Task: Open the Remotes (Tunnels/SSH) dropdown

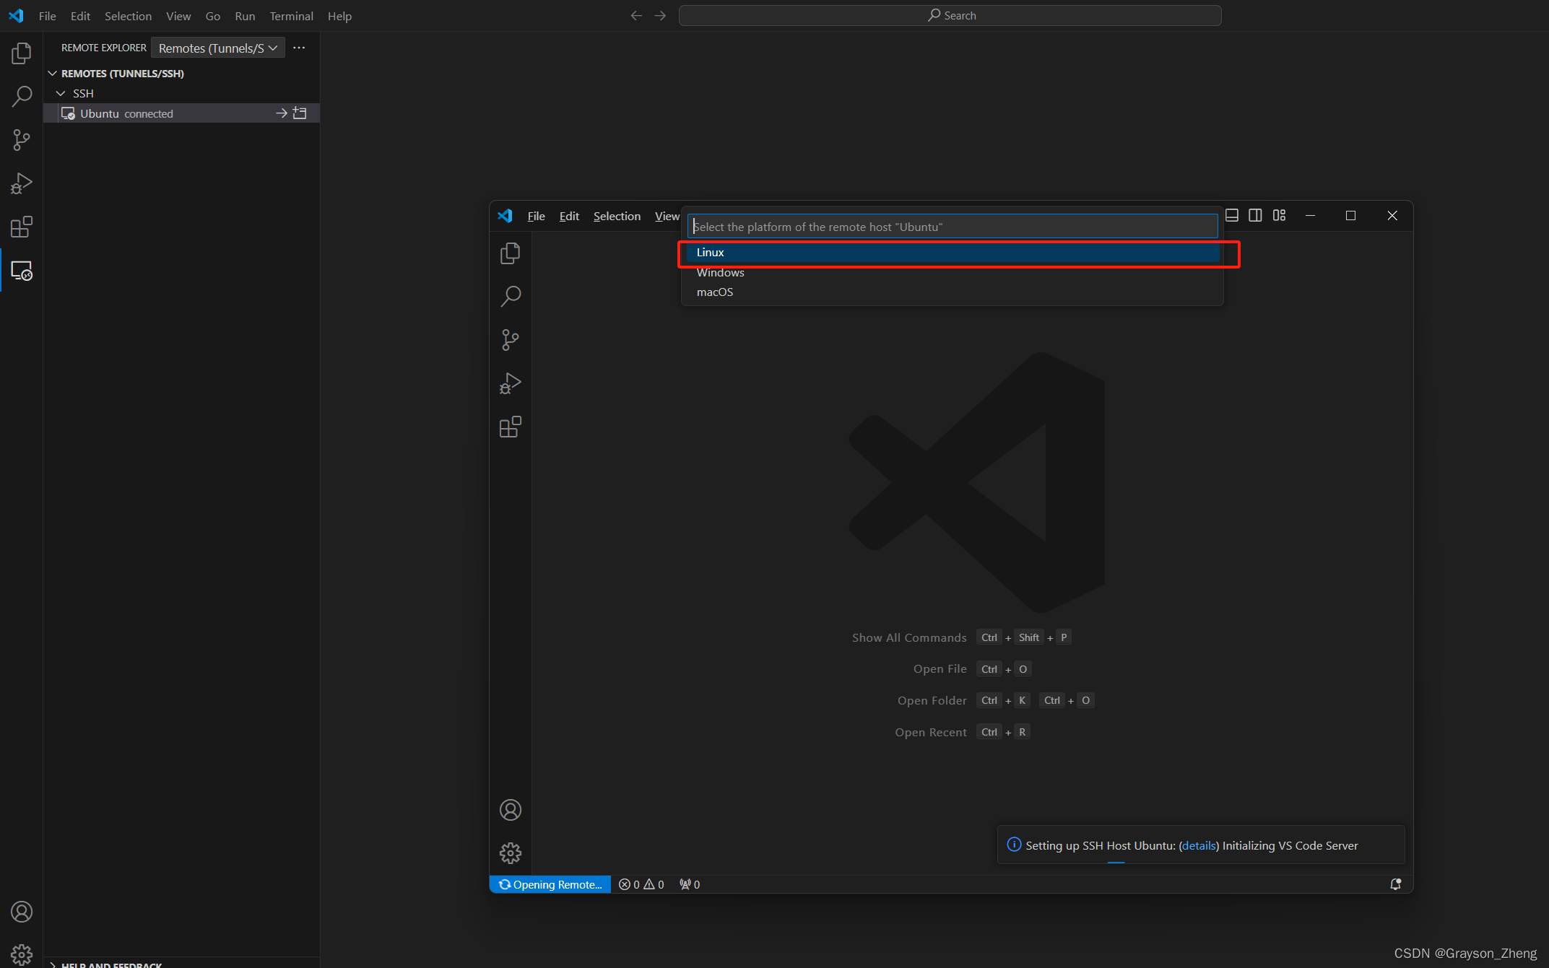Action: pyautogui.click(x=217, y=48)
